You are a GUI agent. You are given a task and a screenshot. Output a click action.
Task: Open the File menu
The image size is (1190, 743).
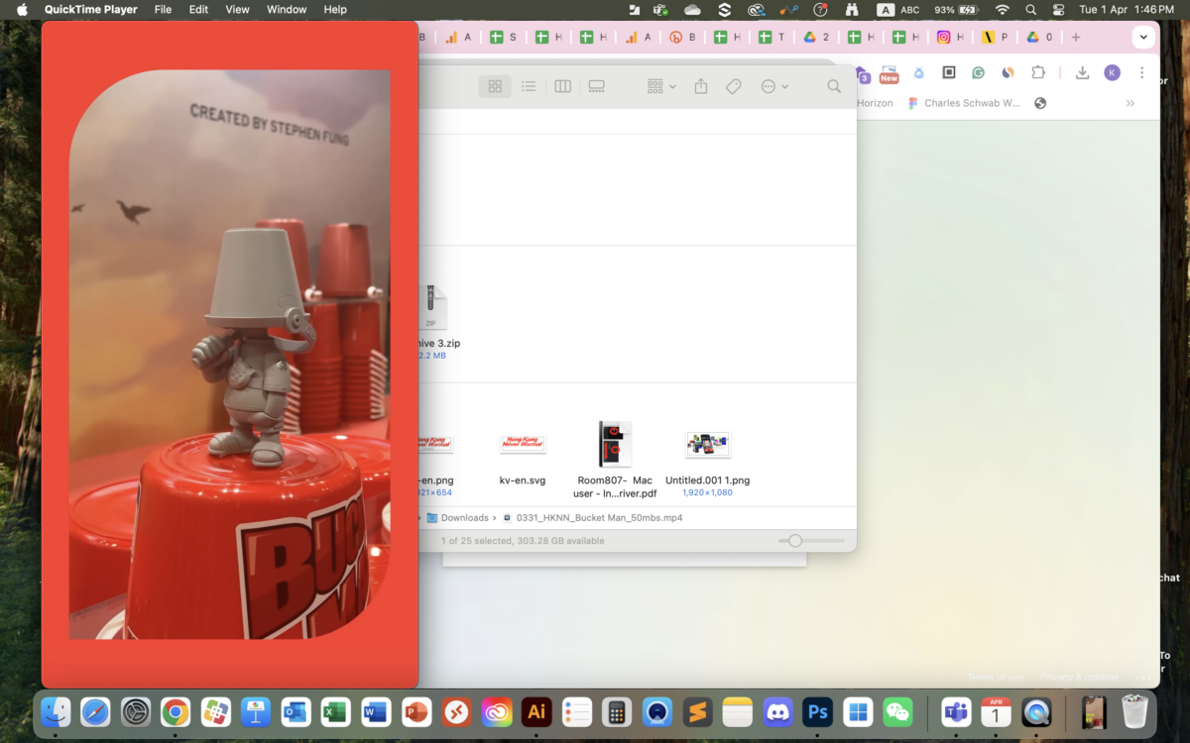[164, 9]
